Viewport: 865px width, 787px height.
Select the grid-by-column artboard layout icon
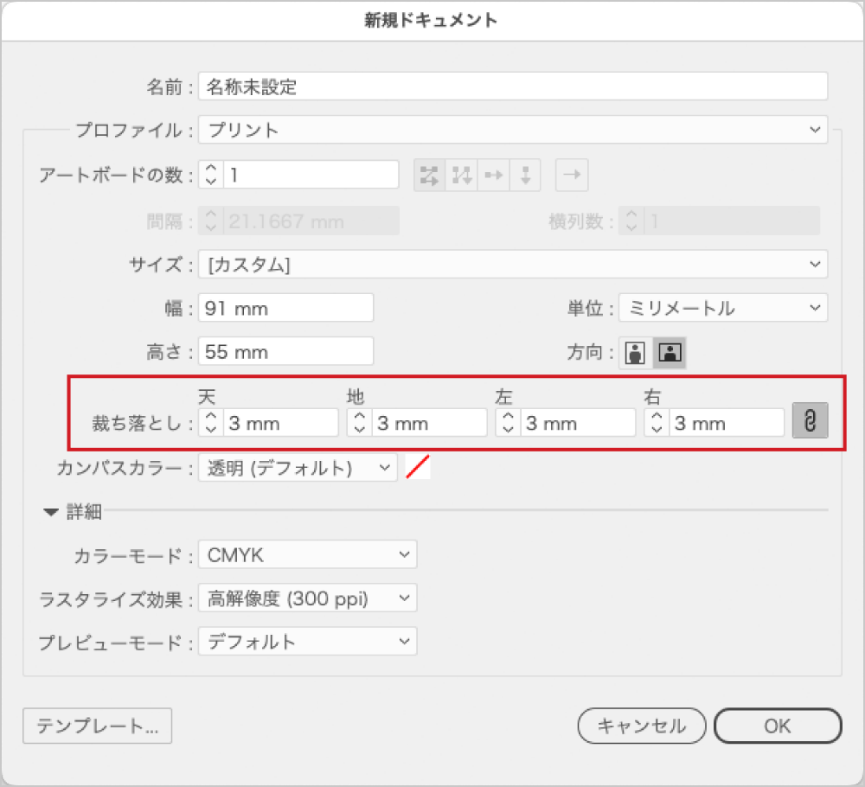click(462, 175)
